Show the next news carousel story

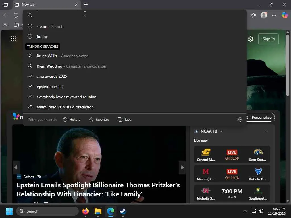click(x=182, y=167)
